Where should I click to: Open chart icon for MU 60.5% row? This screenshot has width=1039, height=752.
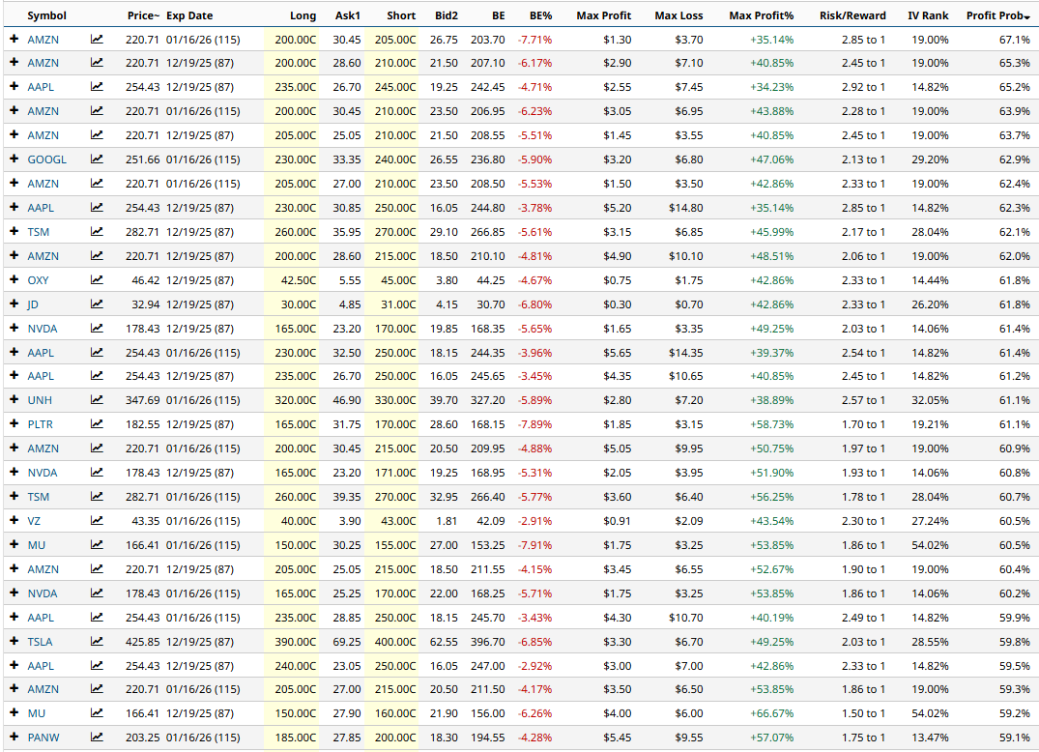[x=97, y=544]
